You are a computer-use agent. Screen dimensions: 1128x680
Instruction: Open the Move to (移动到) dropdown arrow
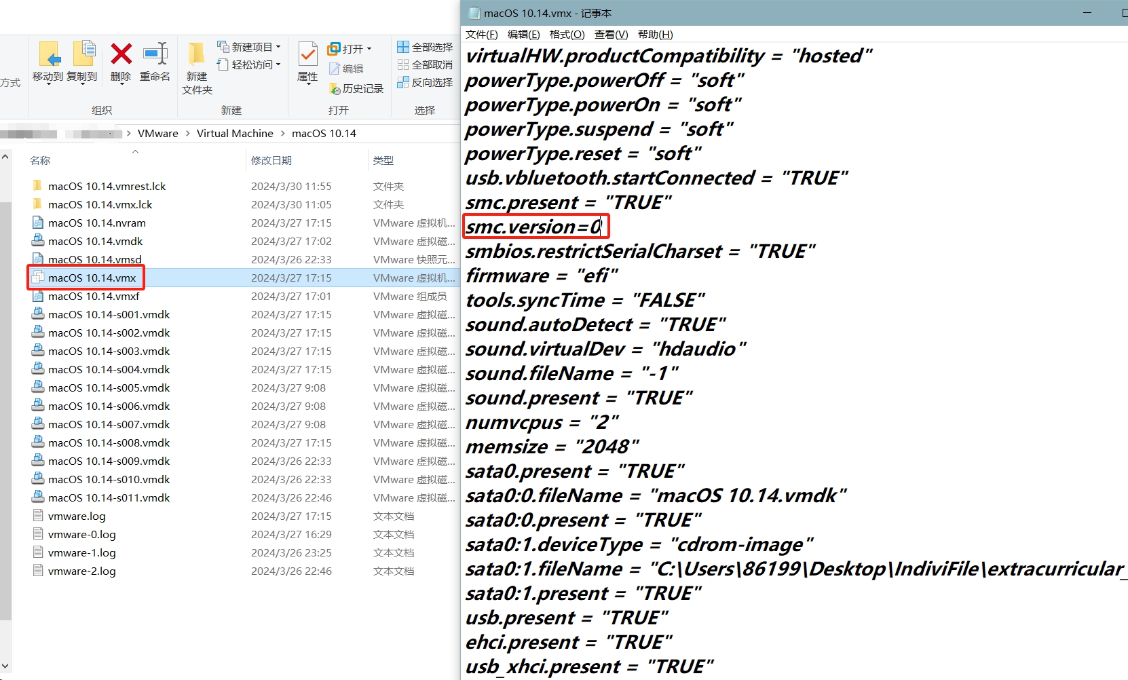(x=49, y=84)
